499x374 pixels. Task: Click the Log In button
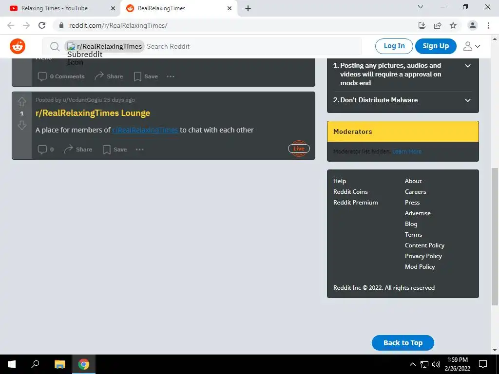point(394,46)
